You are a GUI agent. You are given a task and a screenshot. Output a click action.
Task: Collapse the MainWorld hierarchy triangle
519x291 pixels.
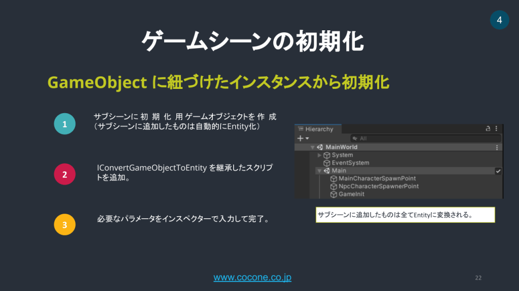point(312,147)
